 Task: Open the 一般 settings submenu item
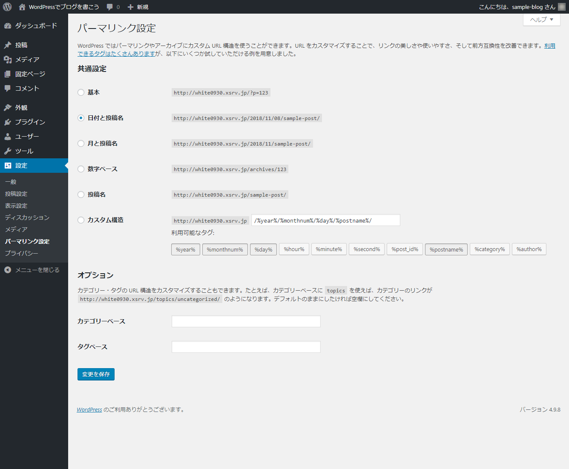tap(11, 182)
